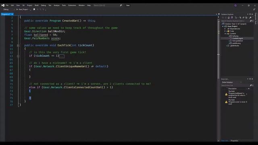Viewport: 258px width, 145px height.
Task: Click Switch Views icon in Solution Explorer
Action: [x=232, y=18]
